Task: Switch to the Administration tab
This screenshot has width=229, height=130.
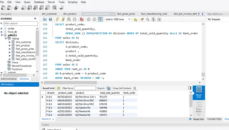Action: click(9, 79)
